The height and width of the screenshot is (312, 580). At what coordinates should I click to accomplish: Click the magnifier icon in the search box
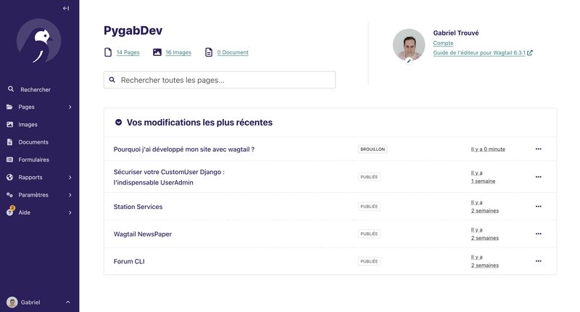(x=112, y=80)
